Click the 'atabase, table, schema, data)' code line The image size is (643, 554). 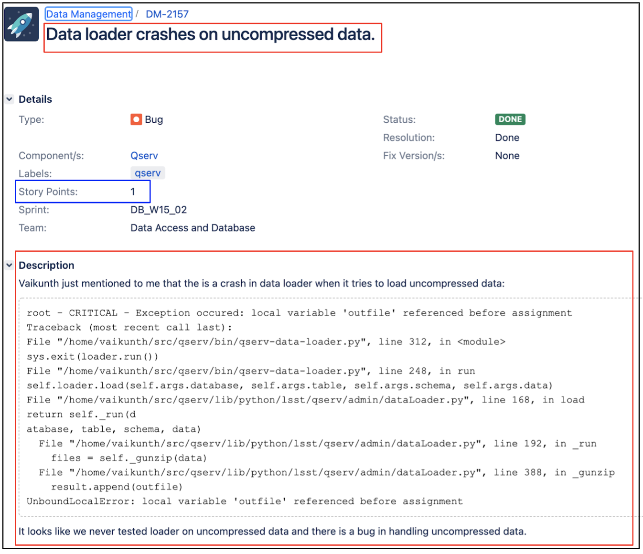(x=114, y=429)
